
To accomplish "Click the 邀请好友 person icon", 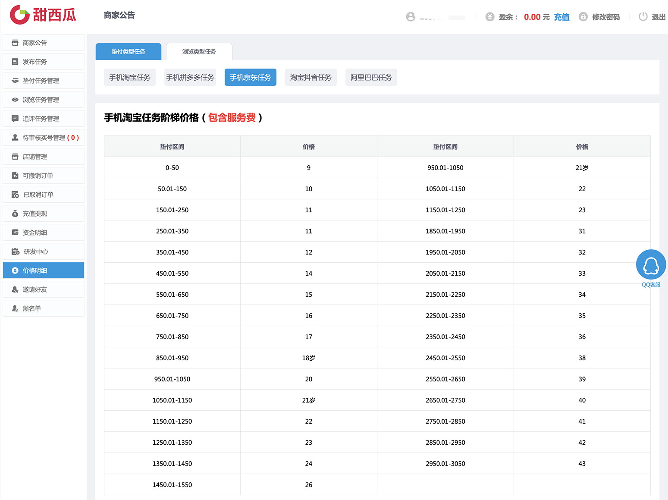I will point(15,289).
